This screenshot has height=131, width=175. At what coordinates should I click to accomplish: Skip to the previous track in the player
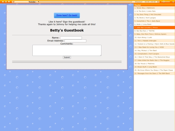[3, 2]
